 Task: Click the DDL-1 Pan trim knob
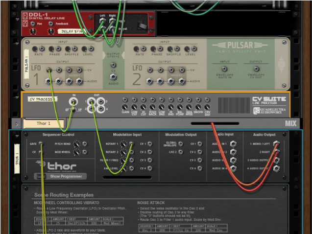33,31
